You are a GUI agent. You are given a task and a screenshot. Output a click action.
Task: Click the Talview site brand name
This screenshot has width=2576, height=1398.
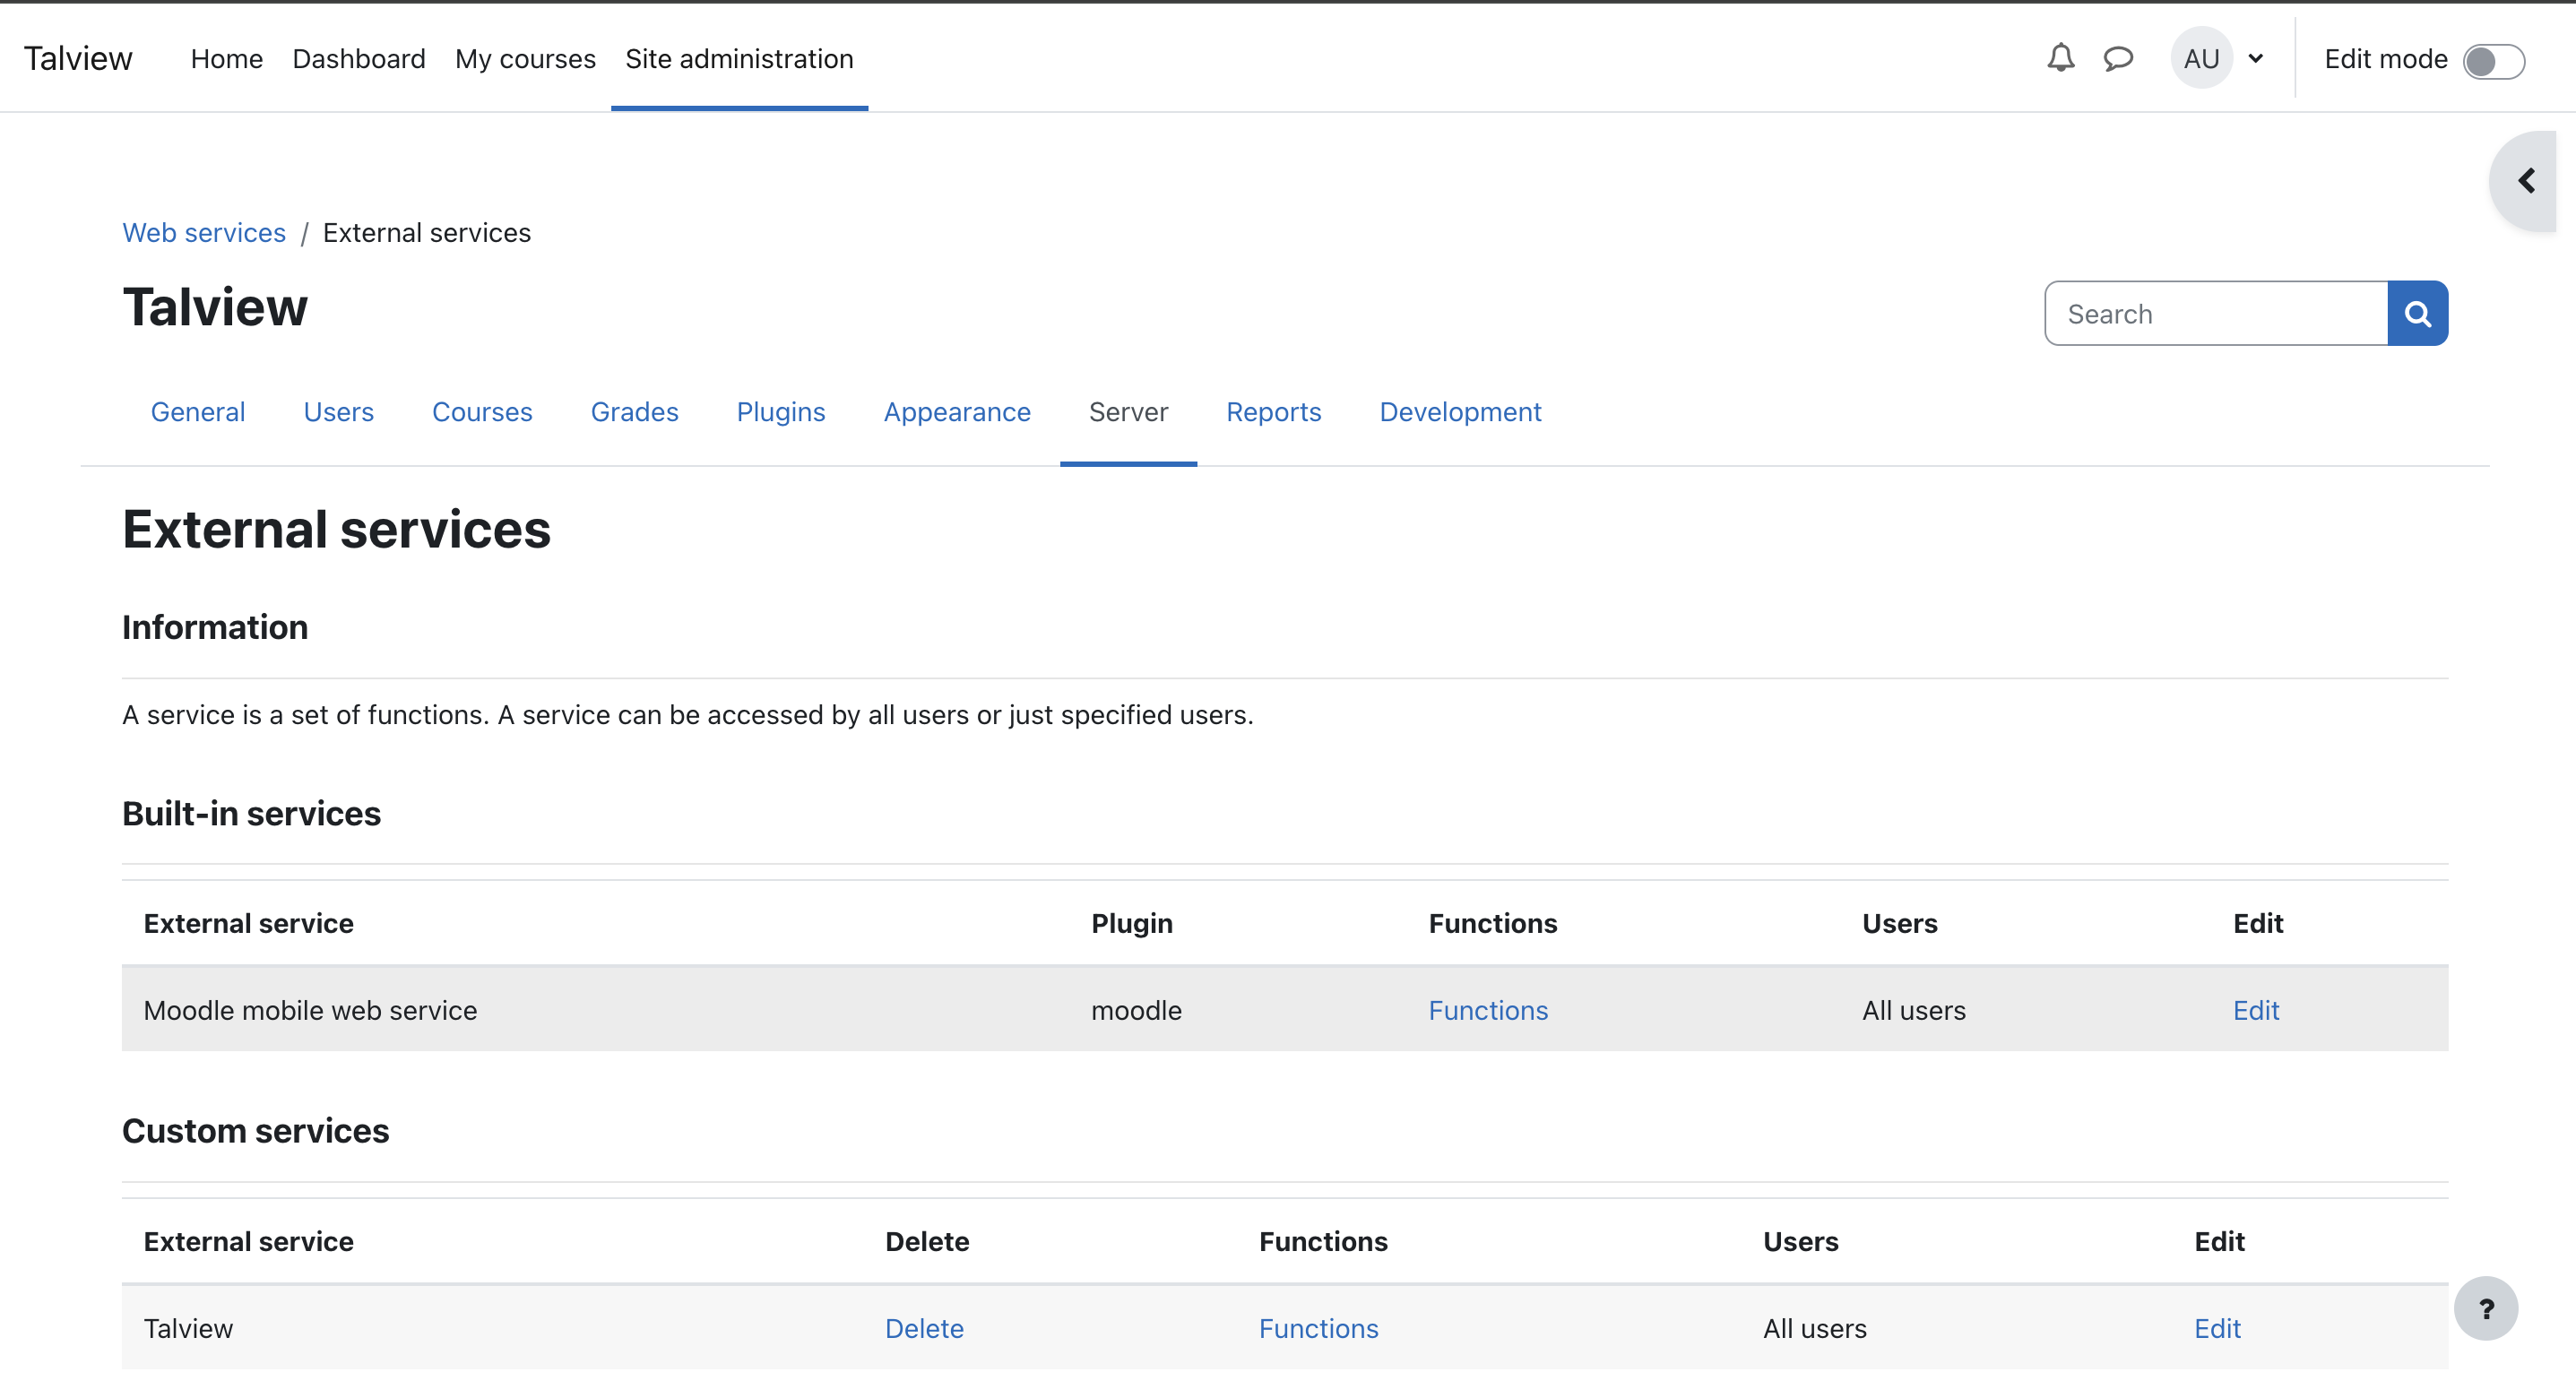[78, 58]
